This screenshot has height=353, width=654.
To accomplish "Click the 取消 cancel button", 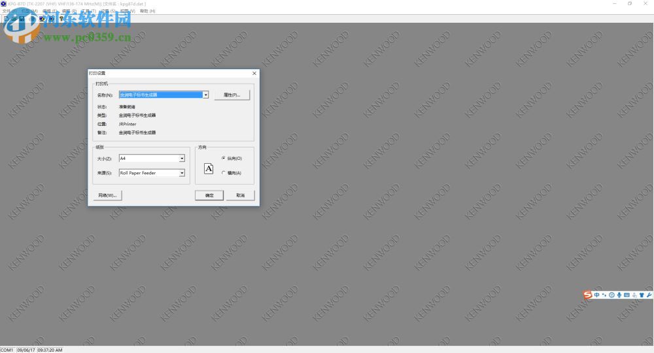I will coord(240,195).
